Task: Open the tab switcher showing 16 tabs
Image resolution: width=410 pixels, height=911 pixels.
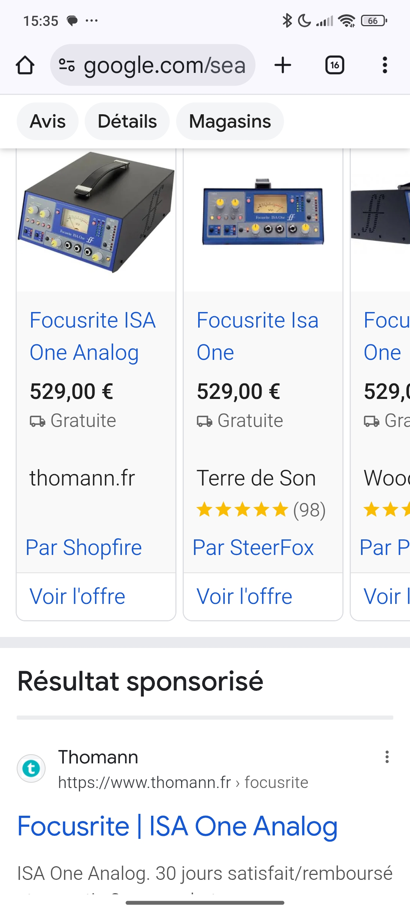Action: pyautogui.click(x=334, y=65)
